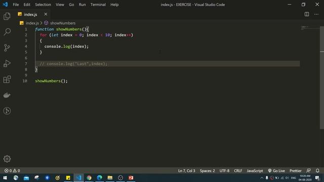The height and width of the screenshot is (182, 324).
Task: Open the Search view in activity bar
Action: [7, 32]
